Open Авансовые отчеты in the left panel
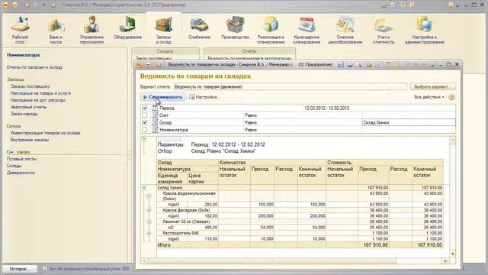 29,107
